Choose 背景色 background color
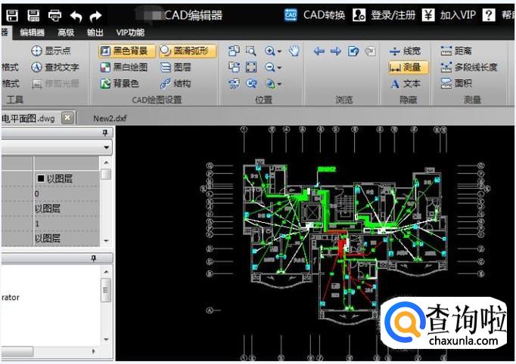This screenshot has width=516, height=364. 120,83
